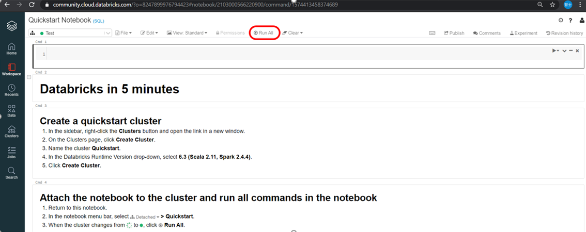Open the help question mark icon

click(x=570, y=21)
